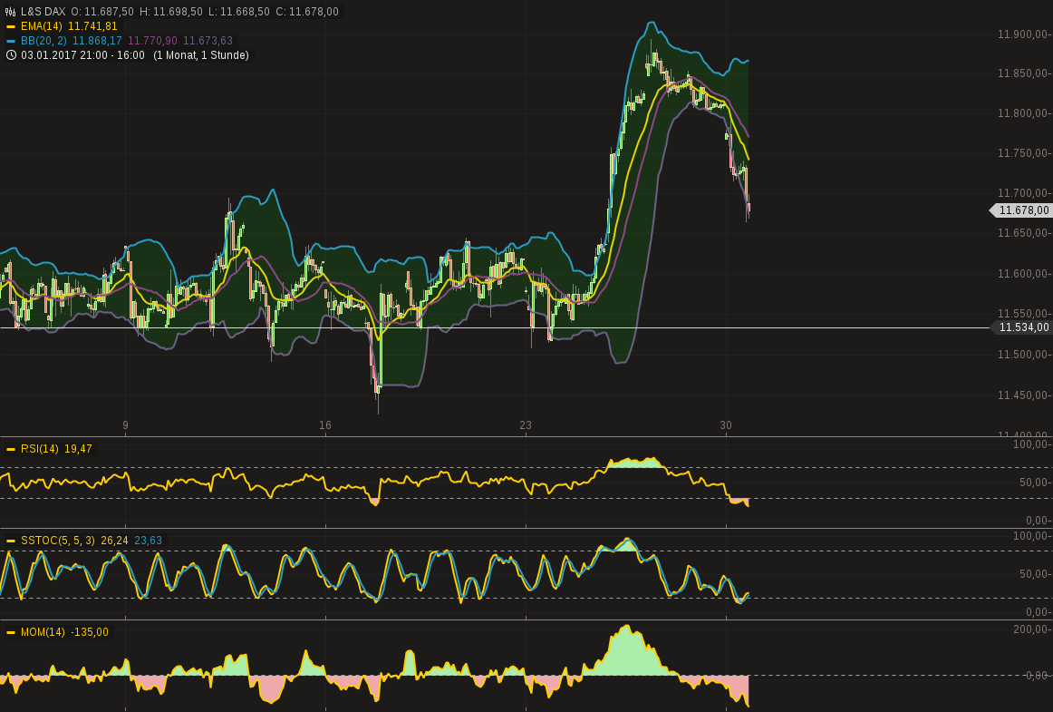Image resolution: width=1053 pixels, height=712 pixels.
Task: Click the date range 03.01.2017 21:00 - 16:00
Action: pos(82,55)
